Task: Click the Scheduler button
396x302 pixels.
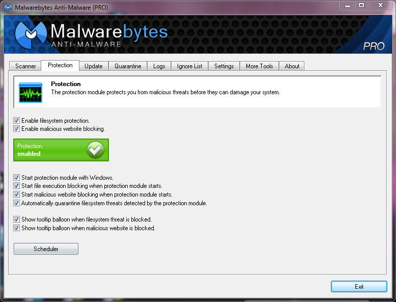Action: coord(46,249)
